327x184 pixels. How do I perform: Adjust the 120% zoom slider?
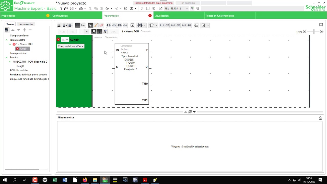pyautogui.click(x=314, y=32)
